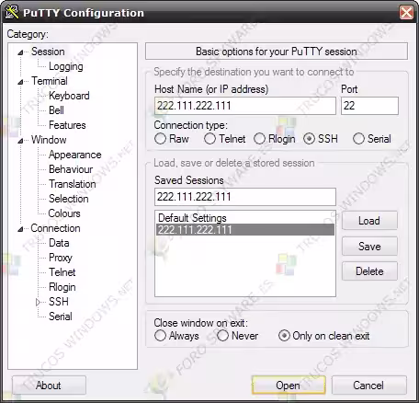Image resolution: width=419 pixels, height=403 pixels.
Task: Open the Translation category
Action: 73,184
